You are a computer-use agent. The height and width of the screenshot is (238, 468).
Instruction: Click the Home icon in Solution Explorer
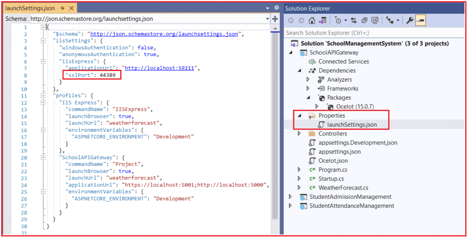coord(312,21)
